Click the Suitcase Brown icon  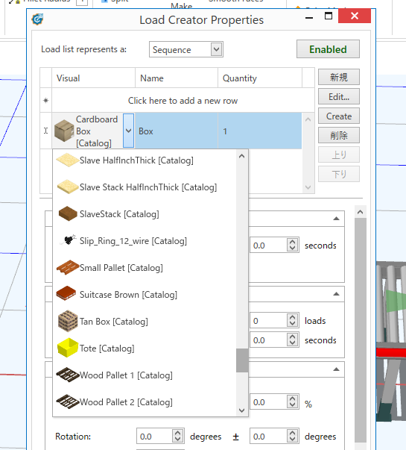click(x=66, y=293)
